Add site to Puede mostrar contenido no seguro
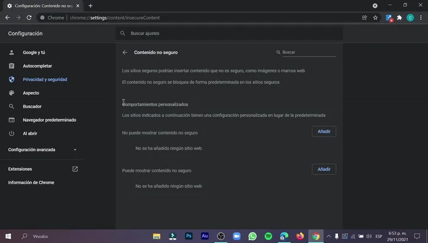The width and height of the screenshot is (428, 243). [324, 170]
